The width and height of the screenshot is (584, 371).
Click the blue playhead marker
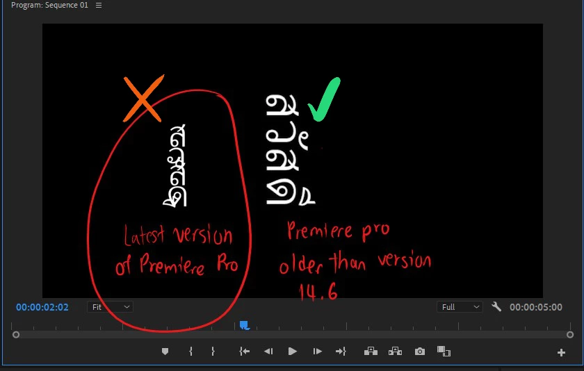click(244, 325)
